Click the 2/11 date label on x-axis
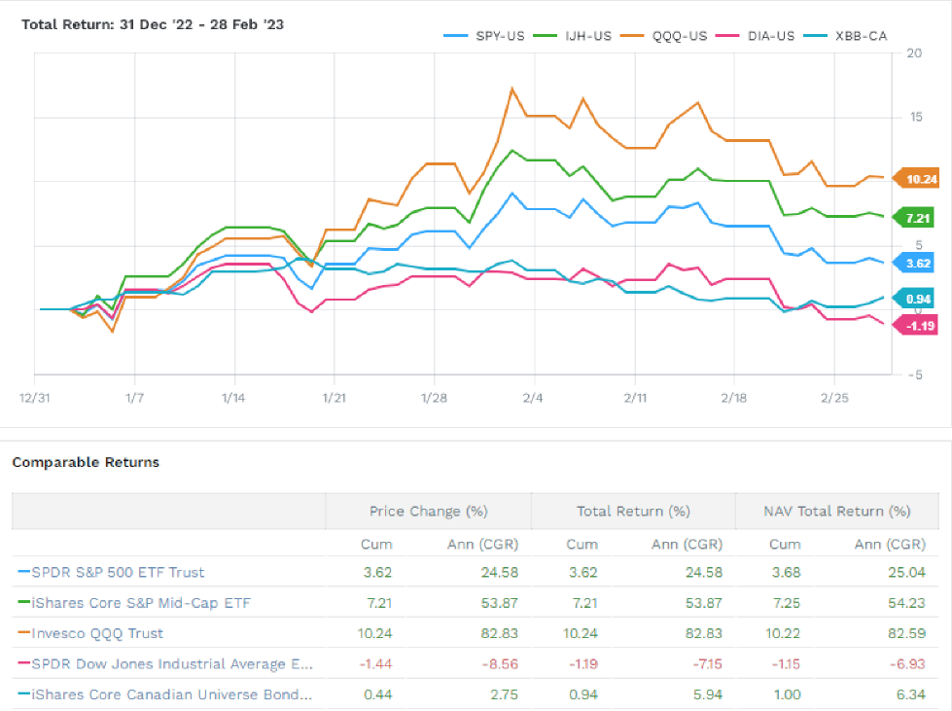 635,398
